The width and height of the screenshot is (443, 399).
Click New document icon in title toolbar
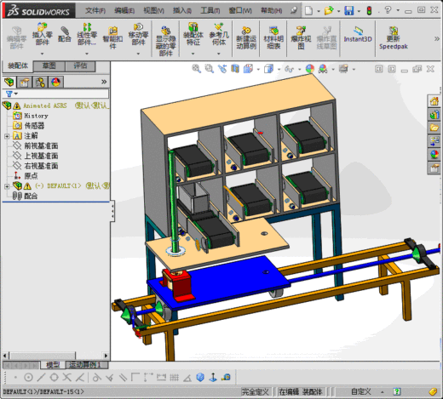[x=308, y=11]
